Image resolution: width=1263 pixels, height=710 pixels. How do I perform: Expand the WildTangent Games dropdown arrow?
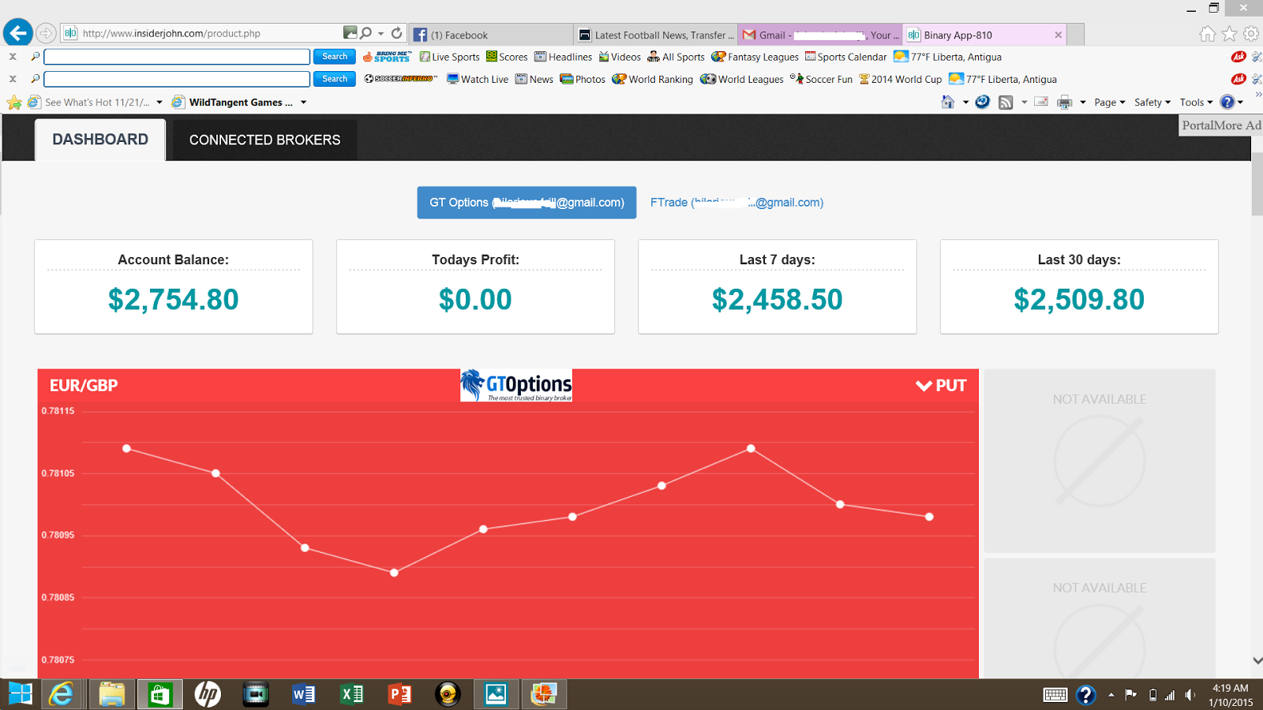coord(303,103)
